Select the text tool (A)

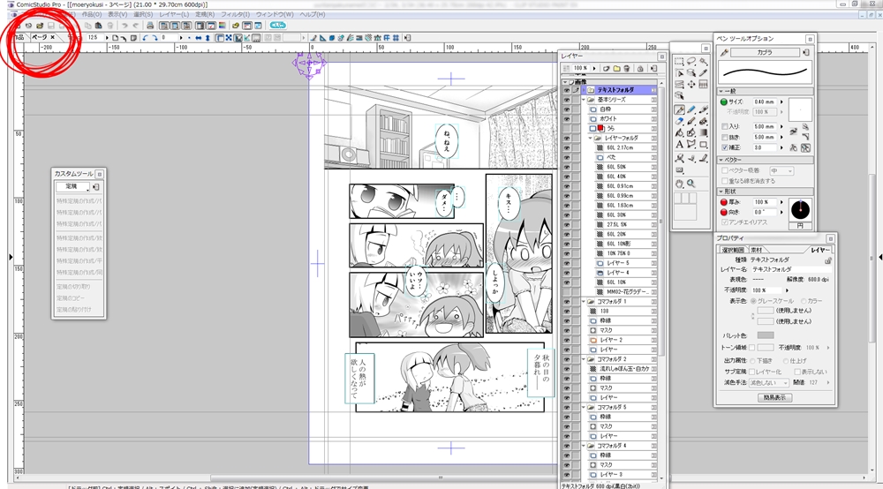pos(679,145)
